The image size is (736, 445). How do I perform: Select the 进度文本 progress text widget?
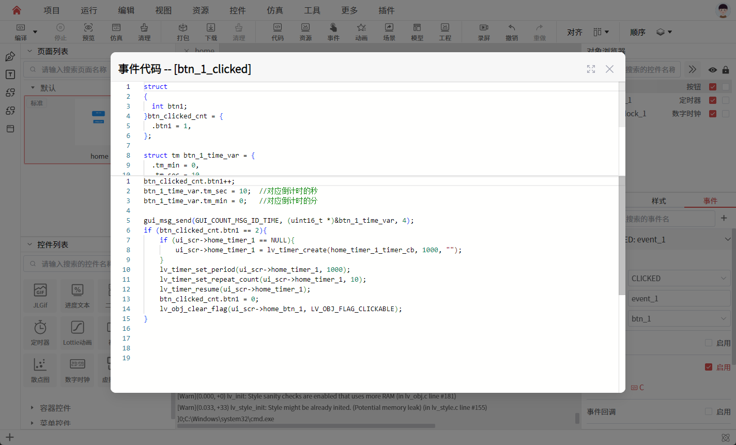pyautogui.click(x=77, y=296)
